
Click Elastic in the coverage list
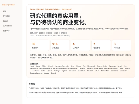click(x=43, y=71)
